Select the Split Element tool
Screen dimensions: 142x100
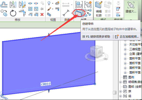point(30,3)
